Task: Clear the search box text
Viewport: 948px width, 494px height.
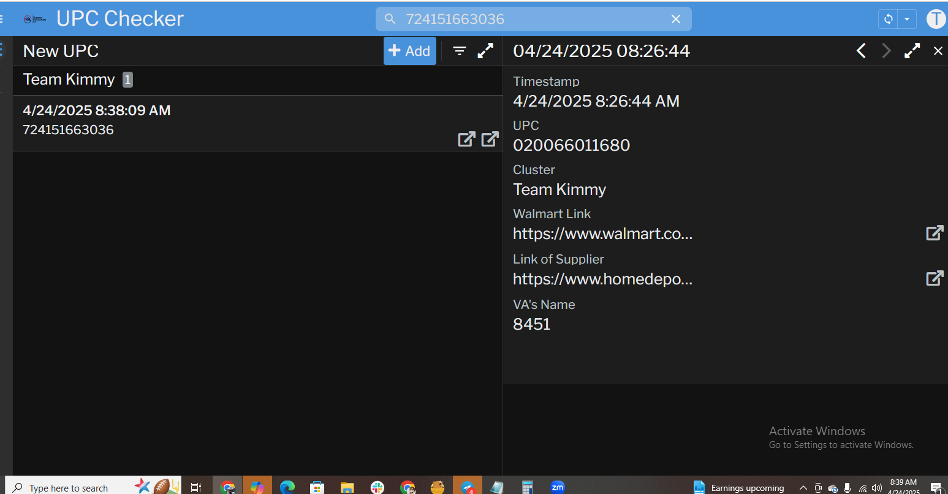Action: pyautogui.click(x=675, y=19)
